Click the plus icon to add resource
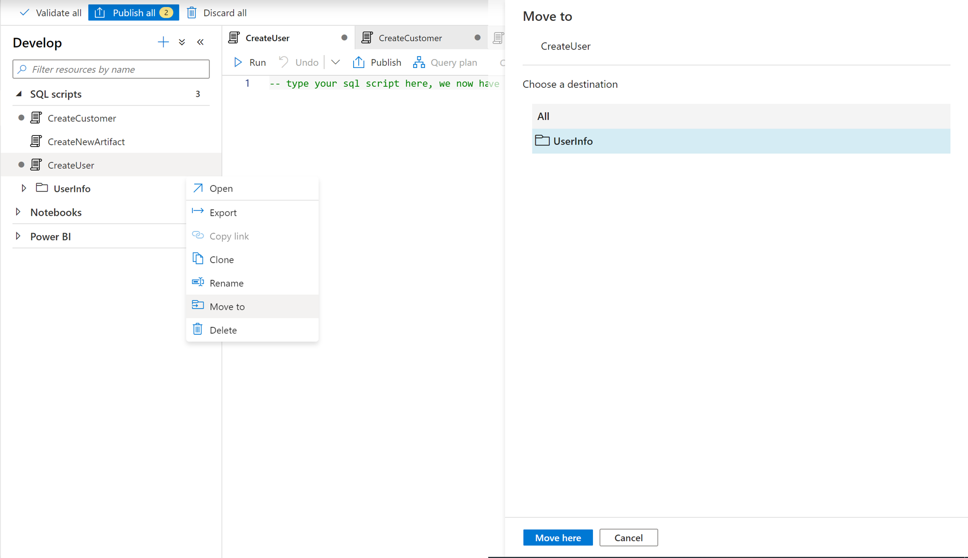968x558 pixels. tap(163, 42)
